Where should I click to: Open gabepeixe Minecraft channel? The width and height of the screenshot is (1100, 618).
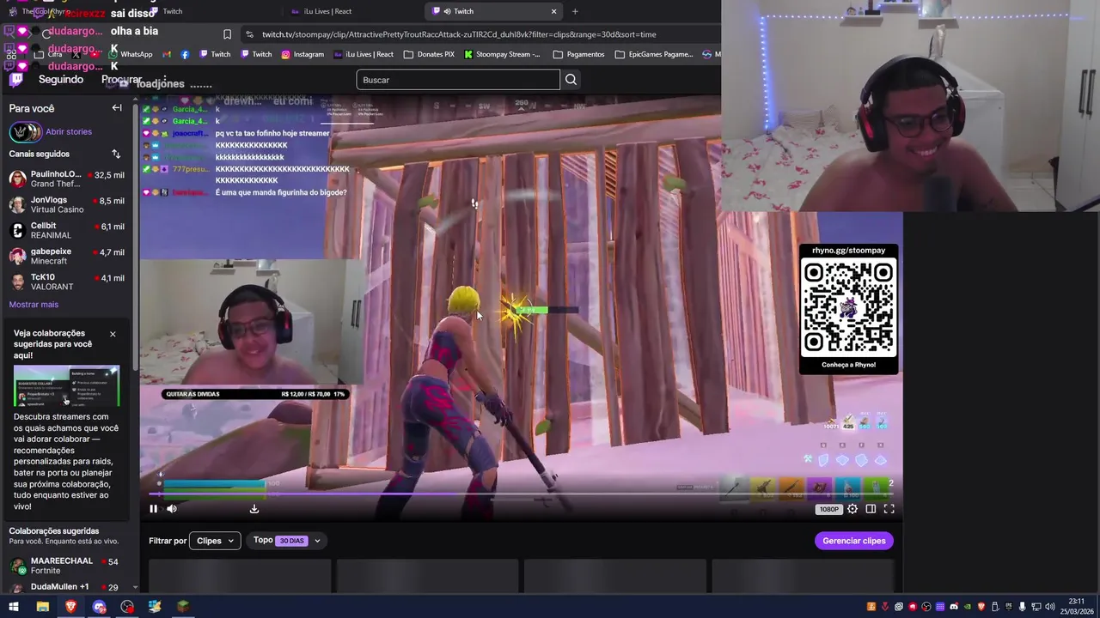click(x=66, y=256)
